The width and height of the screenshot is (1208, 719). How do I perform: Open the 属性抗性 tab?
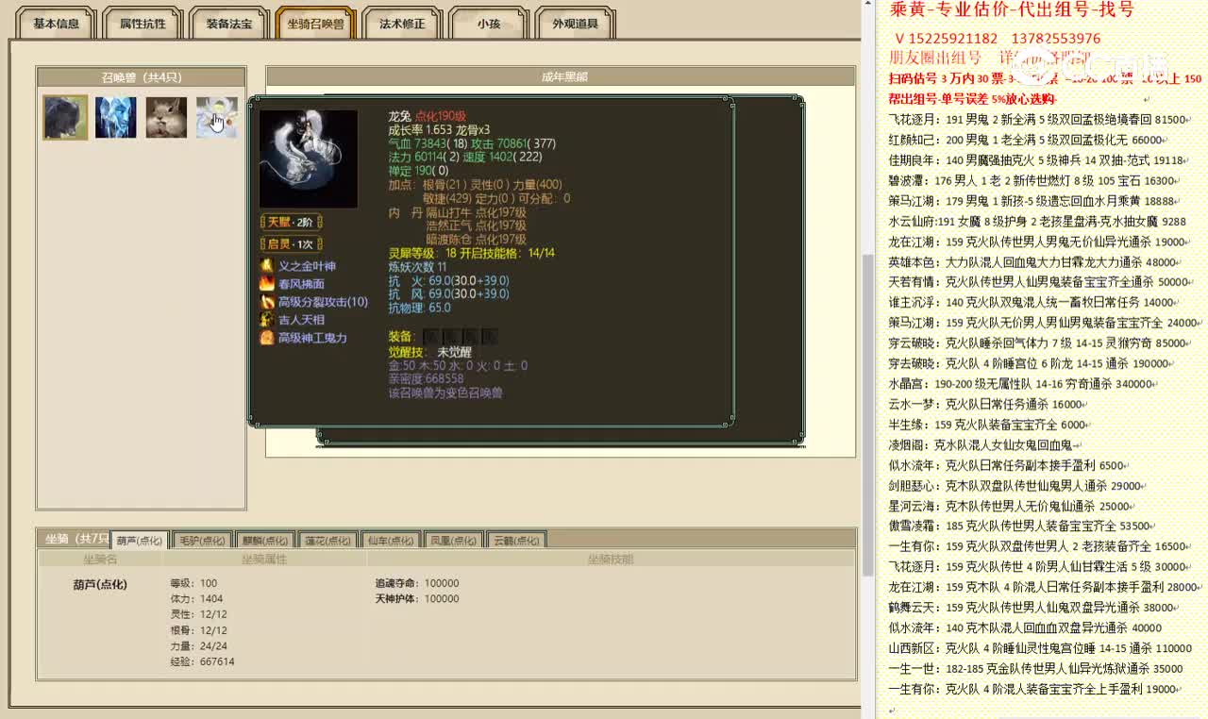click(x=143, y=24)
